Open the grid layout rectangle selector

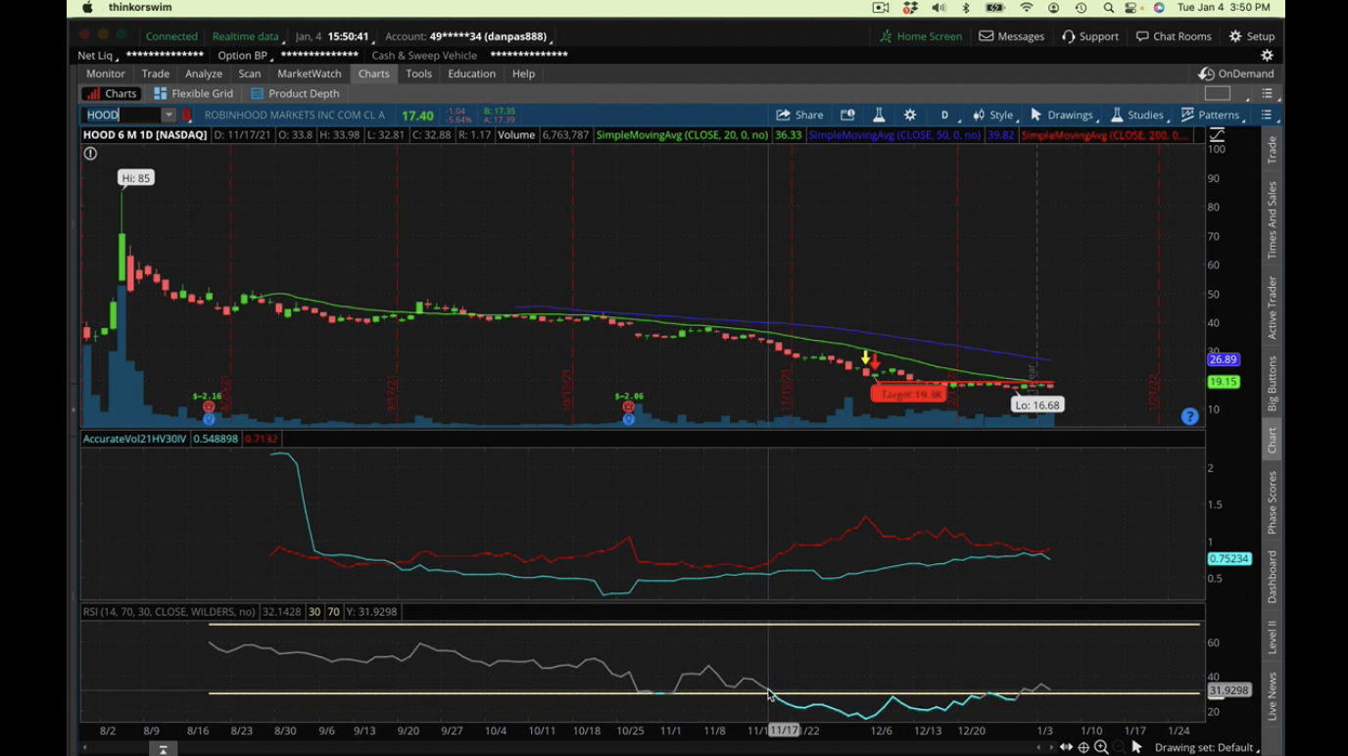point(1218,94)
